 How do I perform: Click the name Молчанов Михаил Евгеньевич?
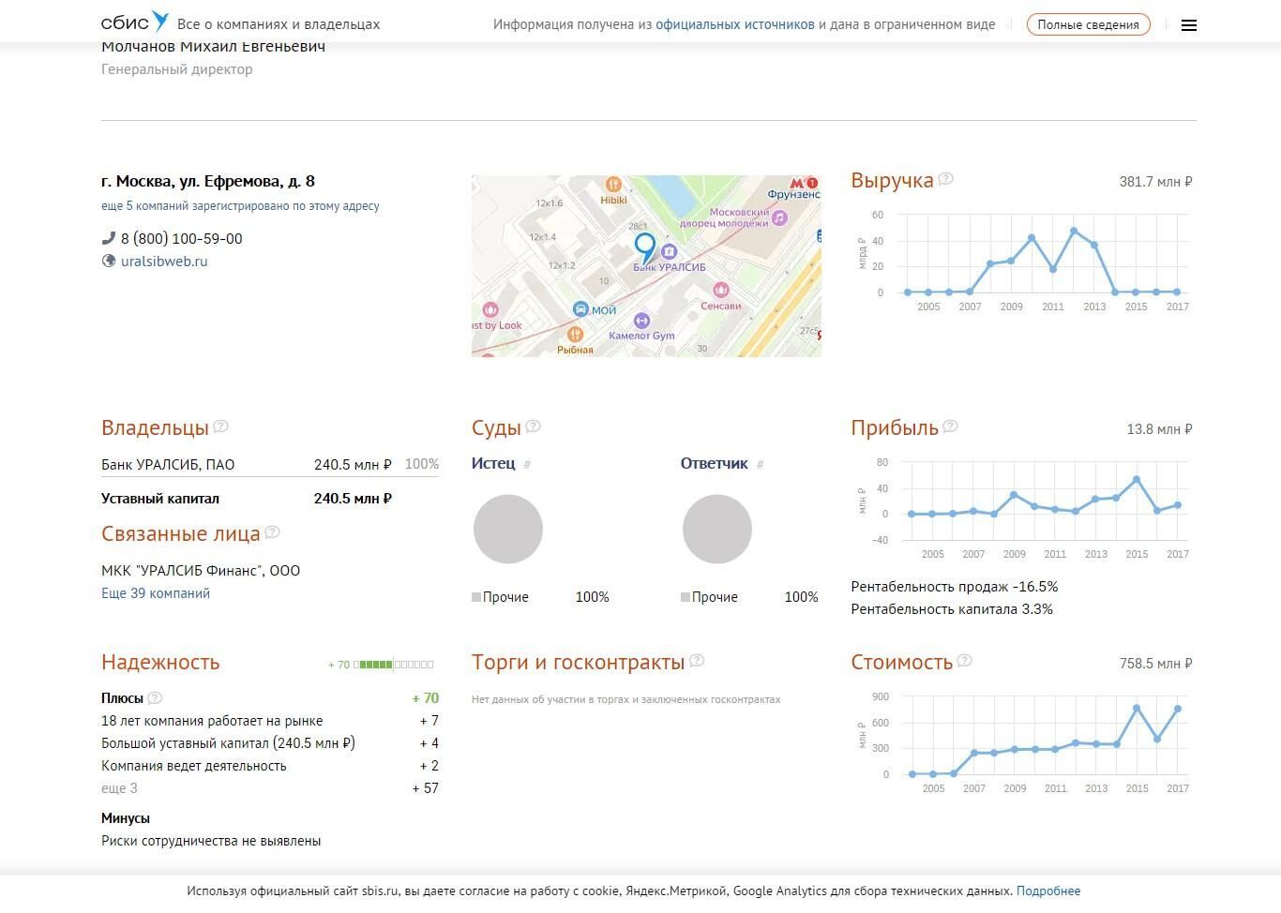(x=214, y=46)
